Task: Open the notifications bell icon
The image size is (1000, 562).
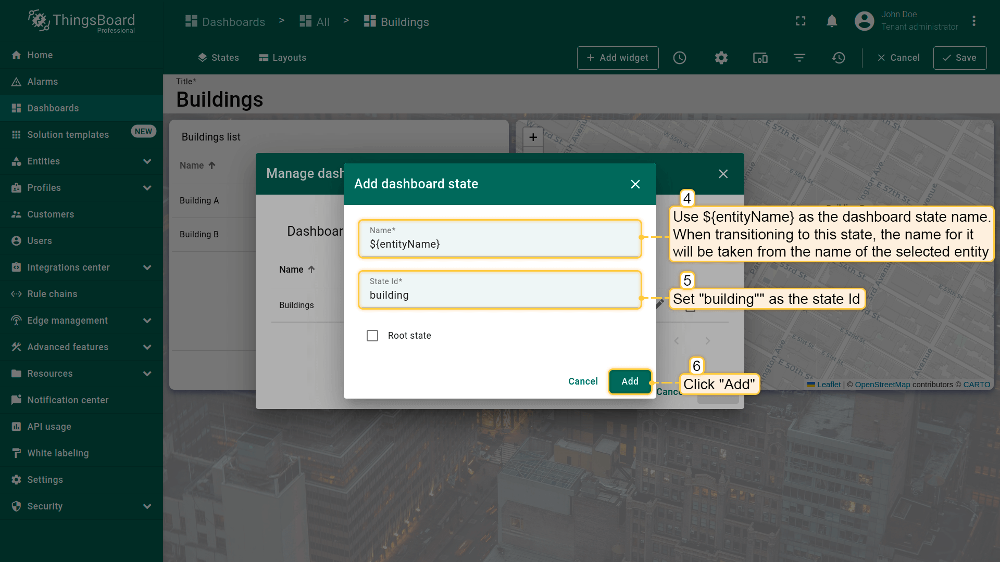Action: (x=832, y=21)
